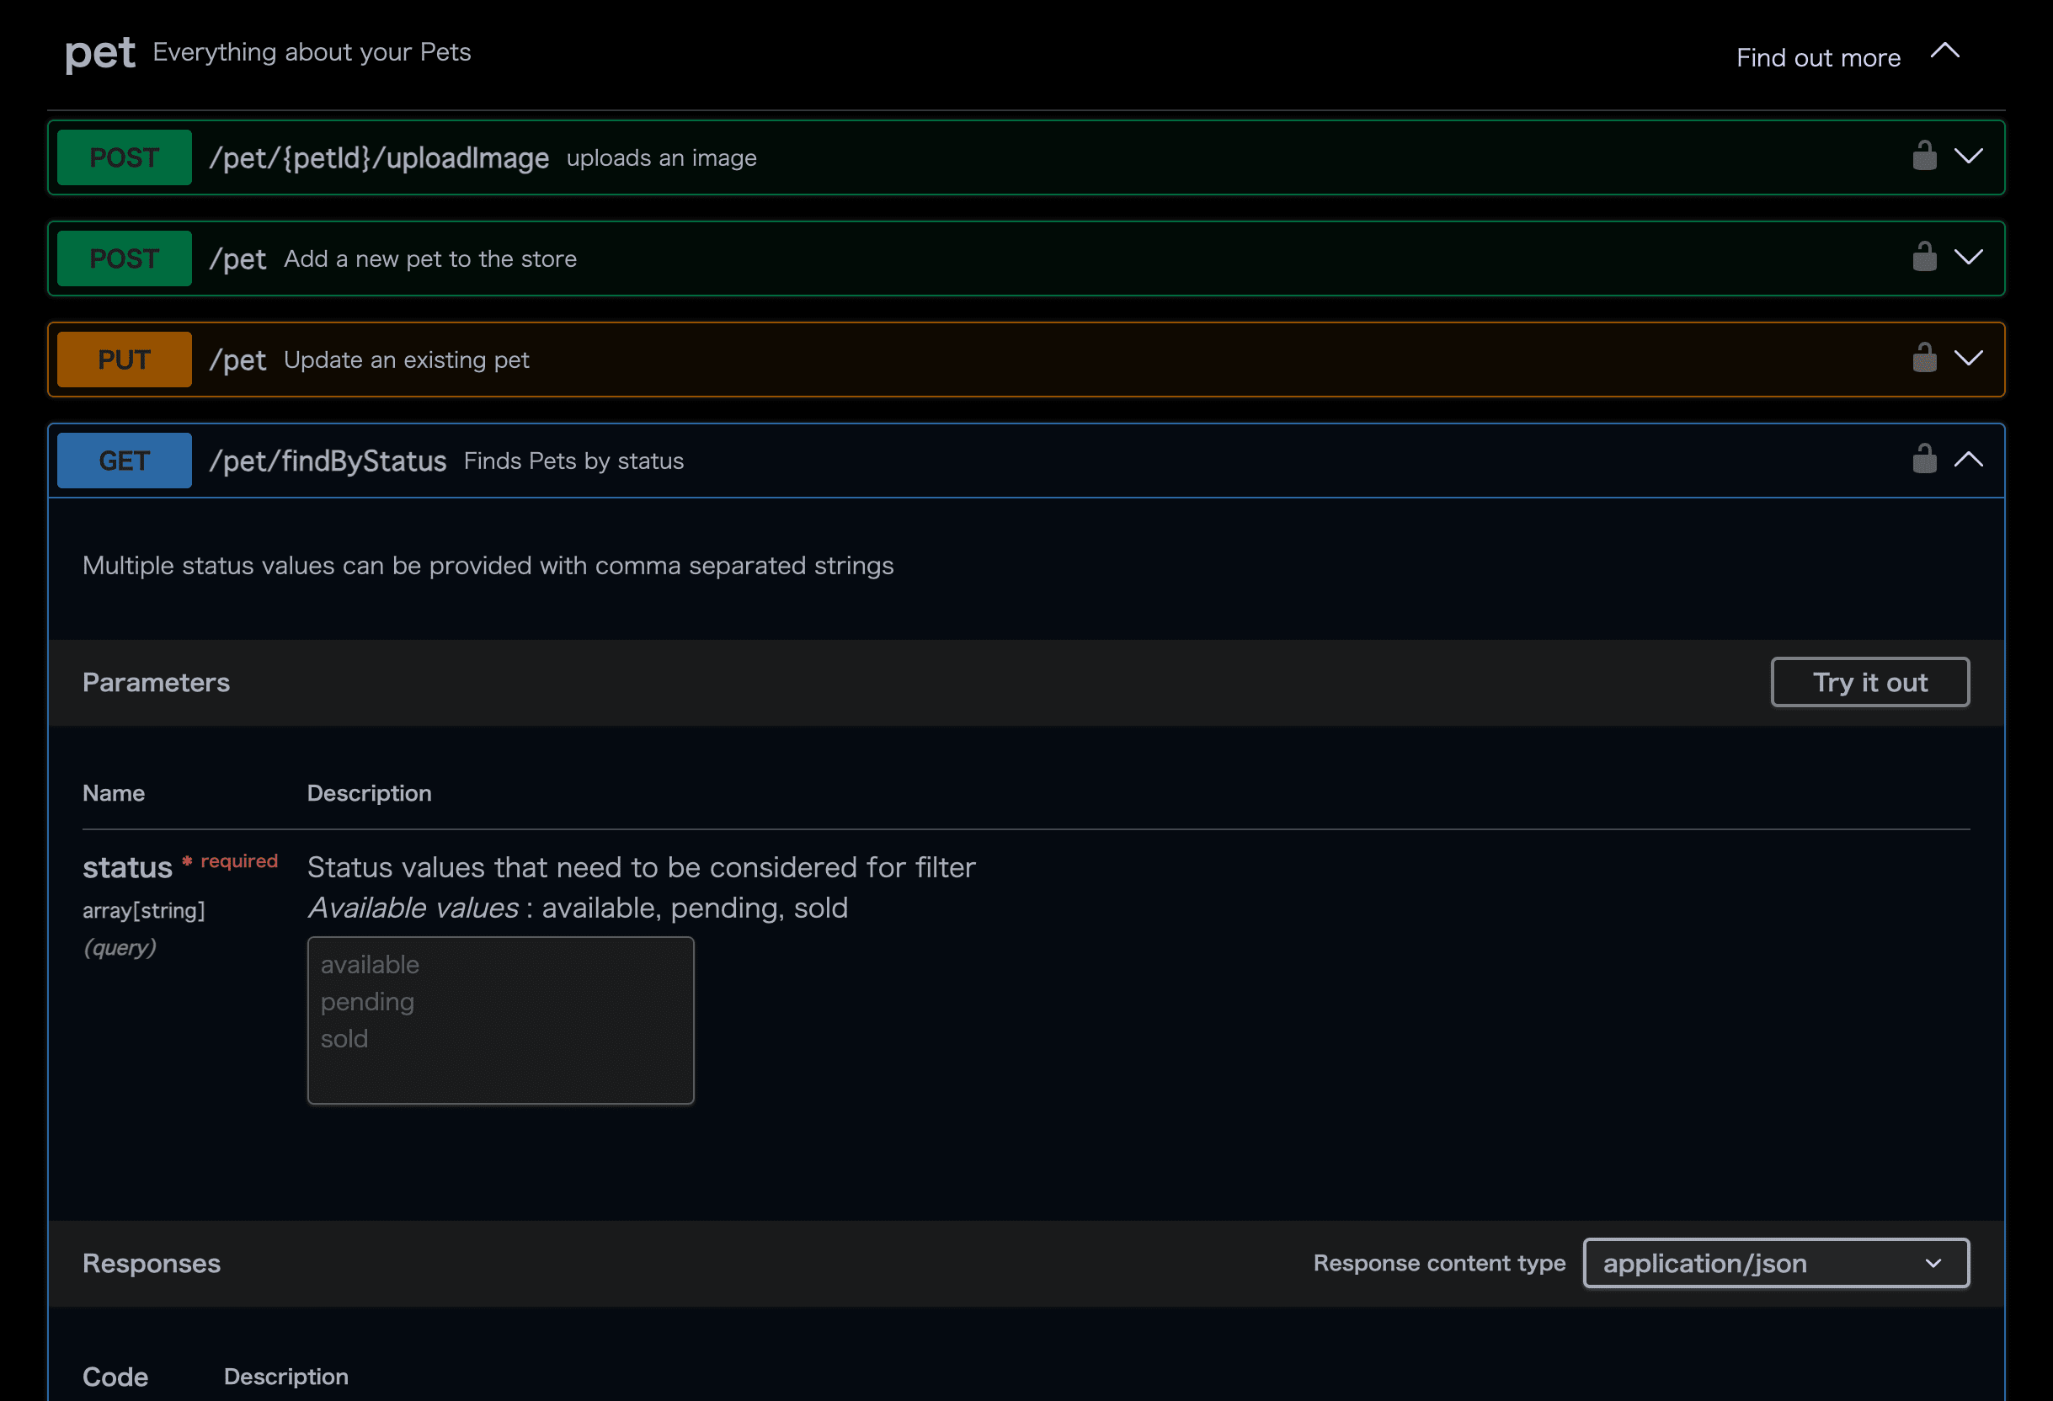Click the orange PUT method badge
This screenshot has width=2053, height=1401.
pyautogui.click(x=125, y=360)
